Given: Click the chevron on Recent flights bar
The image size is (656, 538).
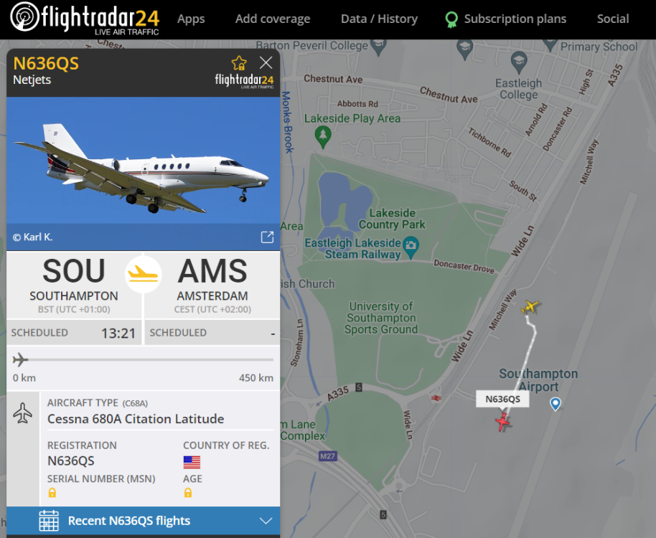Looking at the screenshot, I should [266, 521].
